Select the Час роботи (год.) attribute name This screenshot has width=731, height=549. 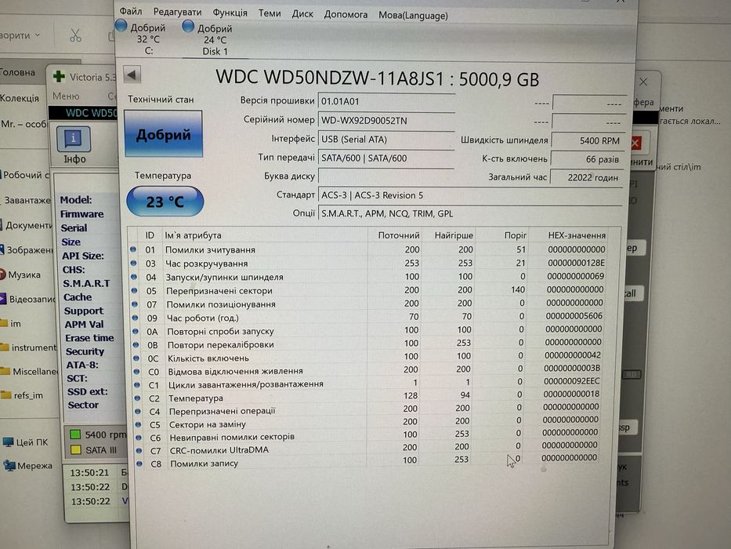click(202, 318)
